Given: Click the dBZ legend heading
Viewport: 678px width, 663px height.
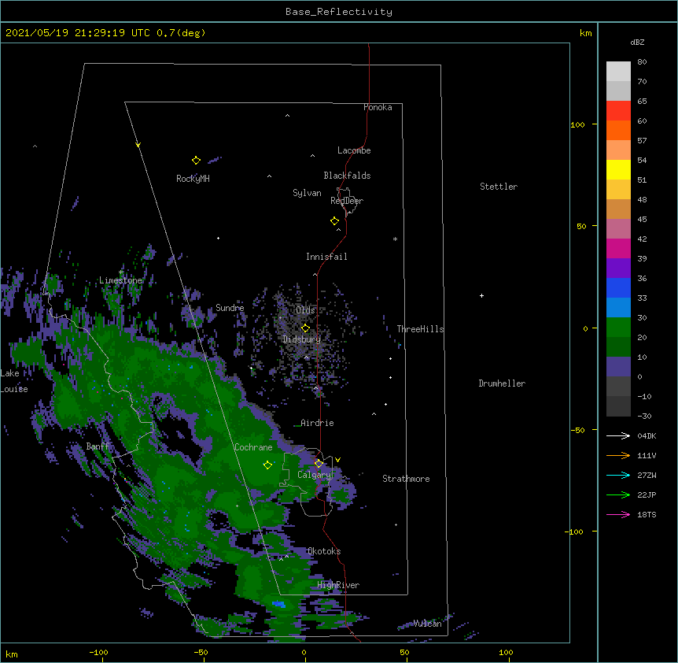Looking at the screenshot, I should point(637,42).
